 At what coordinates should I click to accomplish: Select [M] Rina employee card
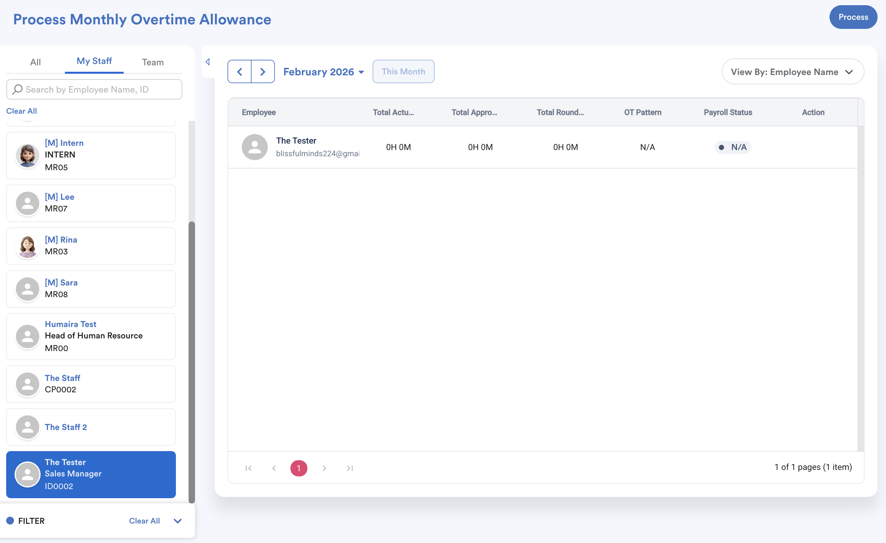(91, 246)
